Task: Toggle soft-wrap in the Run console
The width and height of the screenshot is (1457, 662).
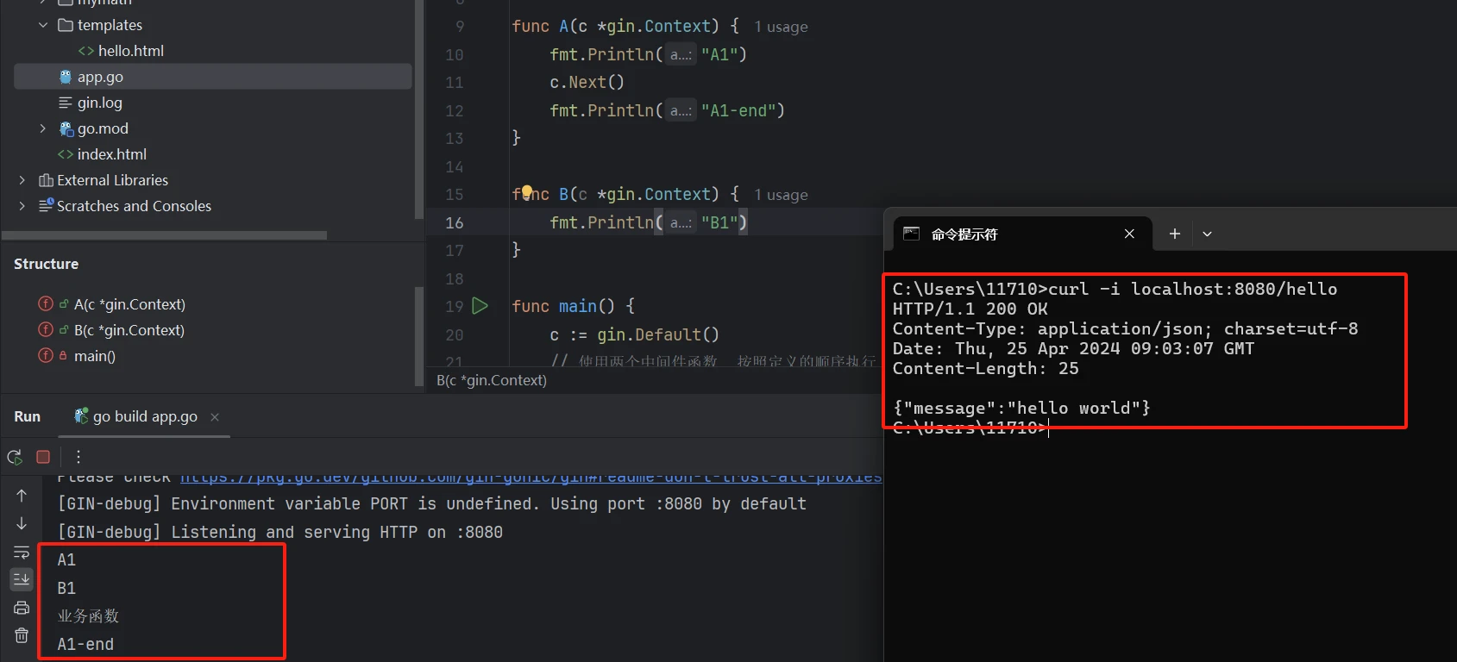Action: (22, 552)
